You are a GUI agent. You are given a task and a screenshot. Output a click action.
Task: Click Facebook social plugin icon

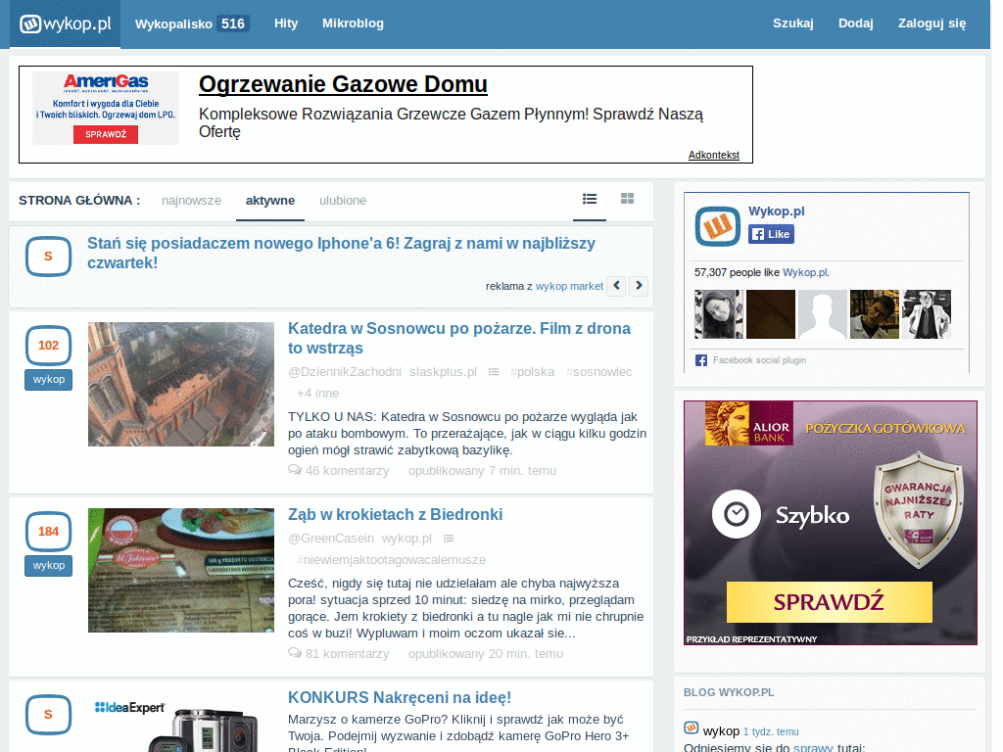[701, 360]
